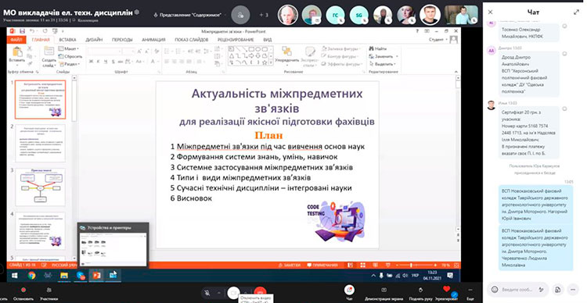The width and height of the screenshot is (587, 303).
Task: Switch to the ПЕРЕХОДЫ ribbon tab
Action: [122, 40]
